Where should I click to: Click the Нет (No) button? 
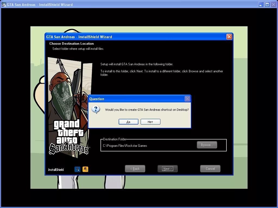point(150,122)
